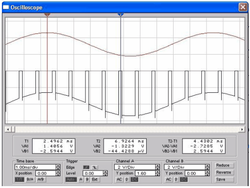
Task: Click the Channel A Y position field
Action: pyautogui.click(x=145, y=173)
